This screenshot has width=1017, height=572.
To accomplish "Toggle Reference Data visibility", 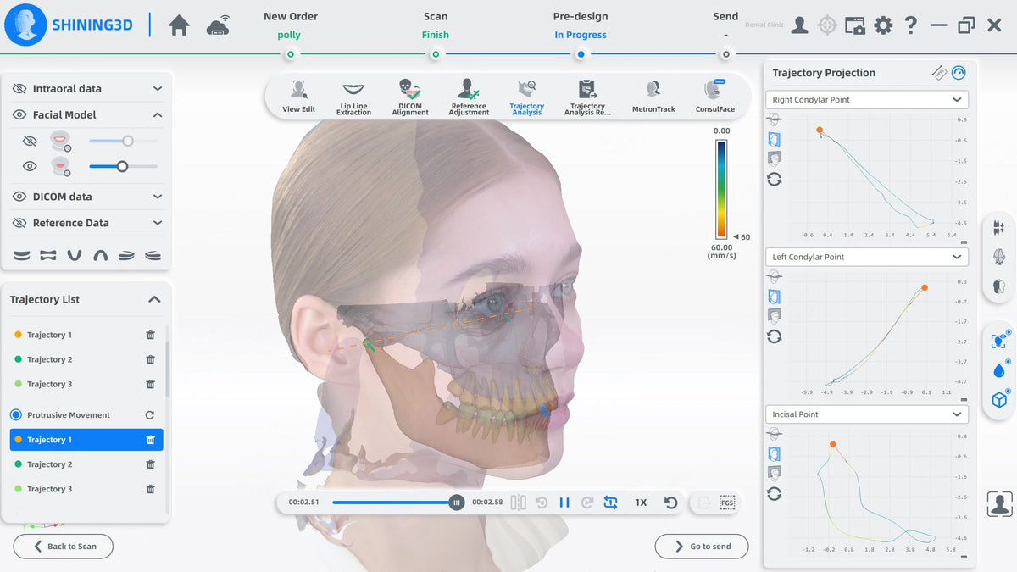I will (19, 223).
